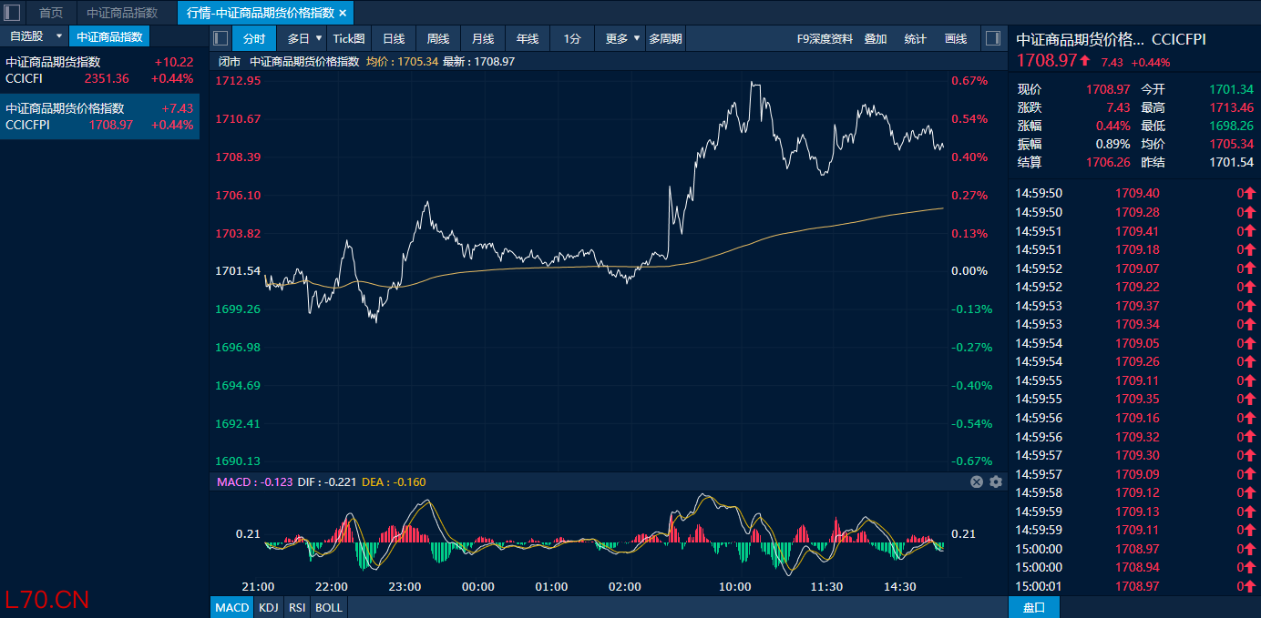The image size is (1261, 618).
Task: Open F9深度资料
Action: 825,38
